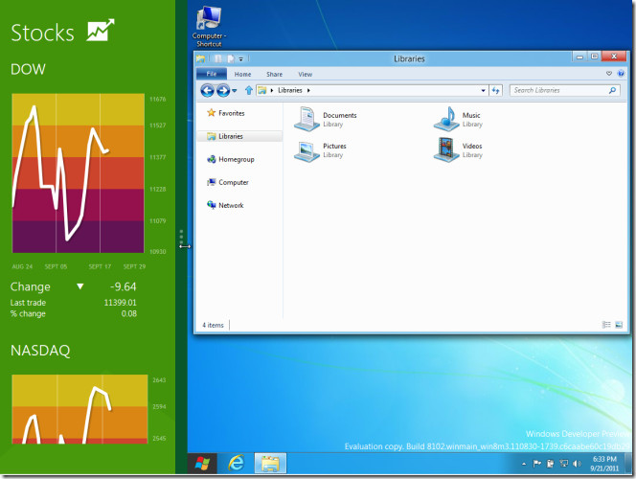The width and height of the screenshot is (636, 479).
Task: Select Network in the navigation pane
Action: 231,205
